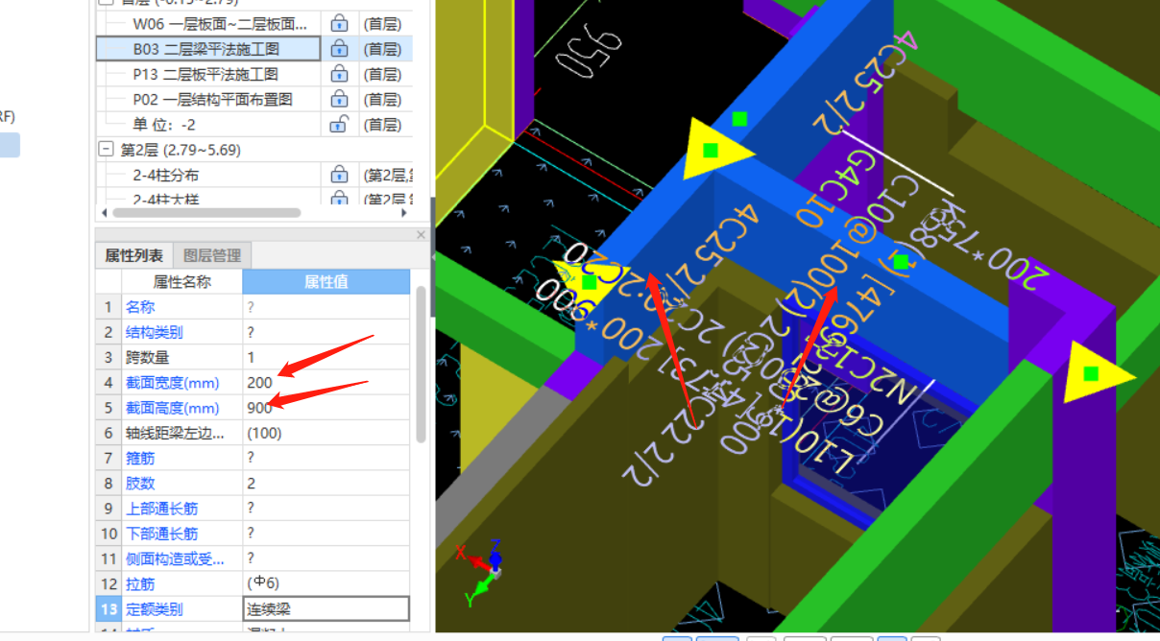
Task: Click the 截面宽度(mm) value 200
Action: [x=326, y=382]
